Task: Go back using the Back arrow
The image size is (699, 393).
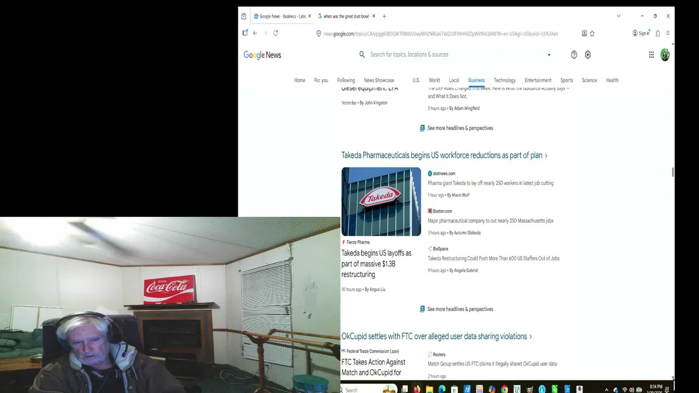Action: (x=255, y=33)
